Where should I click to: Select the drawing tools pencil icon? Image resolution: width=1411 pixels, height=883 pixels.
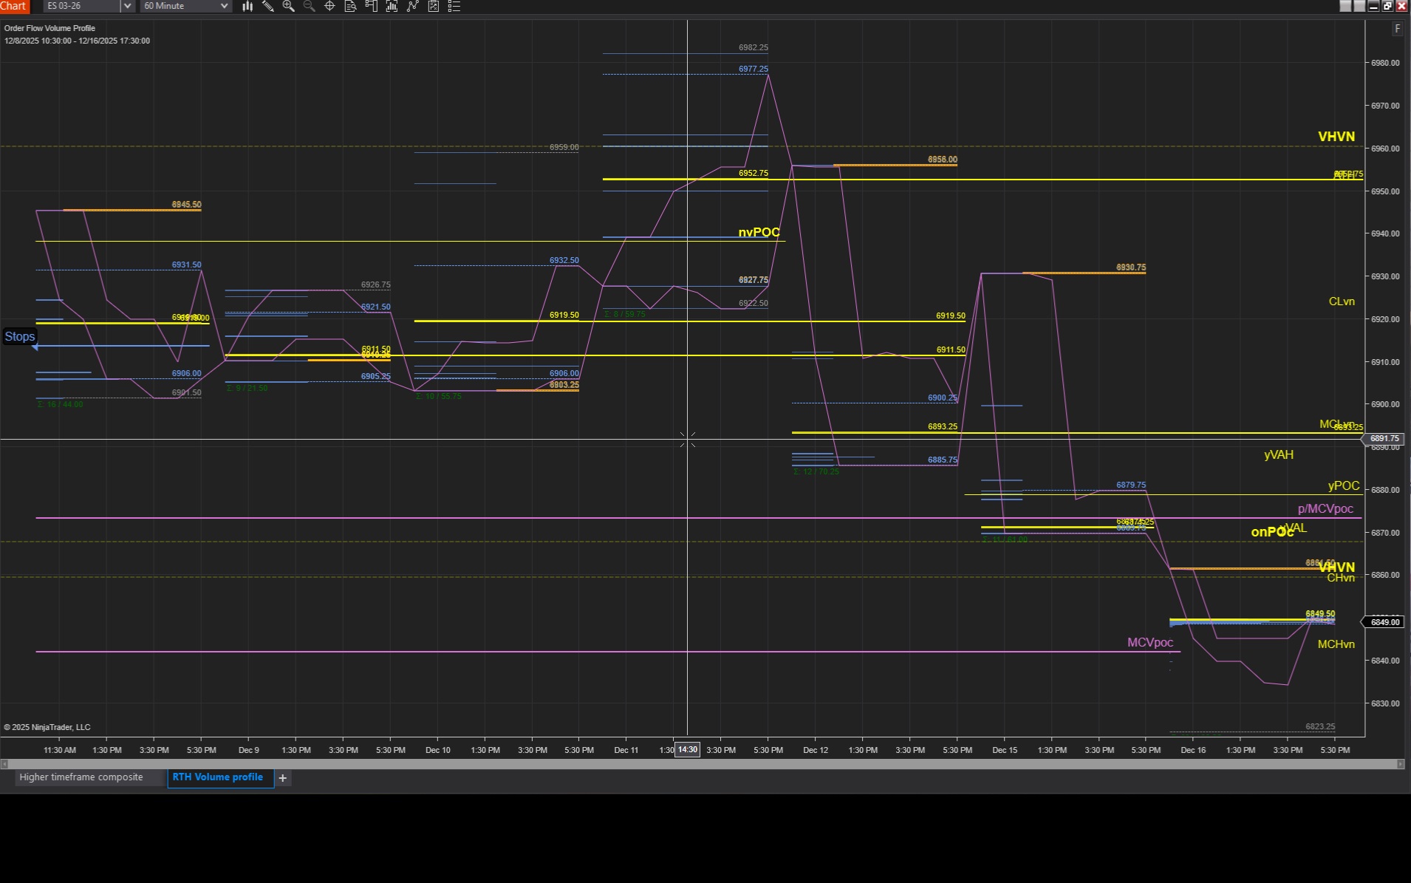coord(268,6)
